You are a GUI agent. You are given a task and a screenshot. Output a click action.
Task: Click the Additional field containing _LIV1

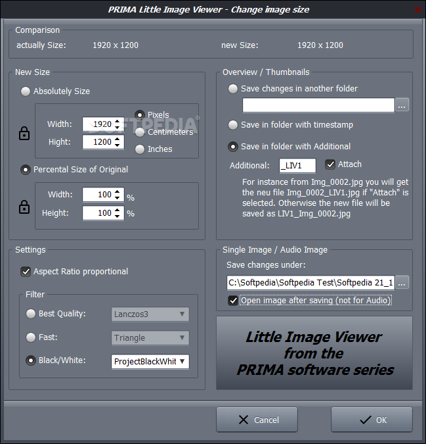point(297,165)
